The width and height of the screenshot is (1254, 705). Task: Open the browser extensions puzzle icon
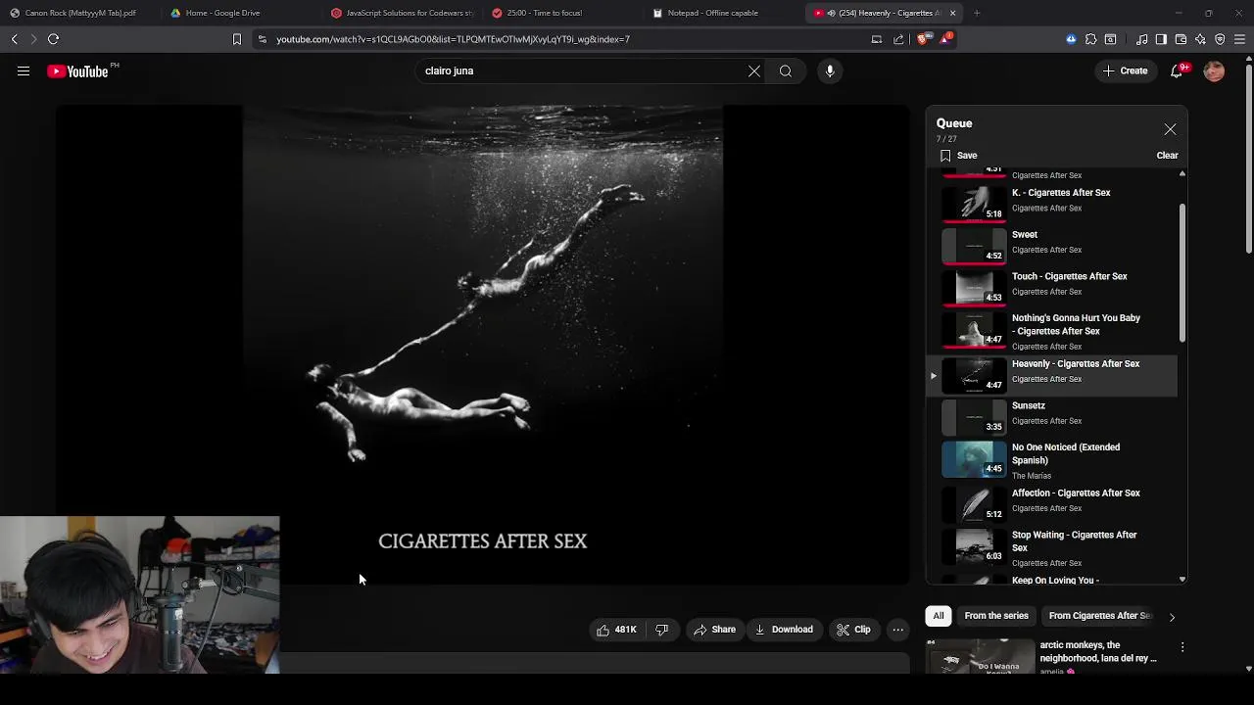click(1090, 39)
